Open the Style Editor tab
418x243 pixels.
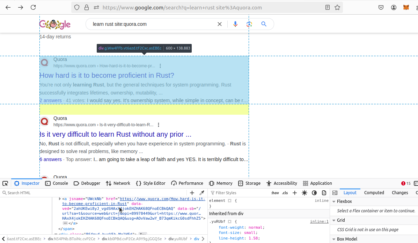[151, 183]
